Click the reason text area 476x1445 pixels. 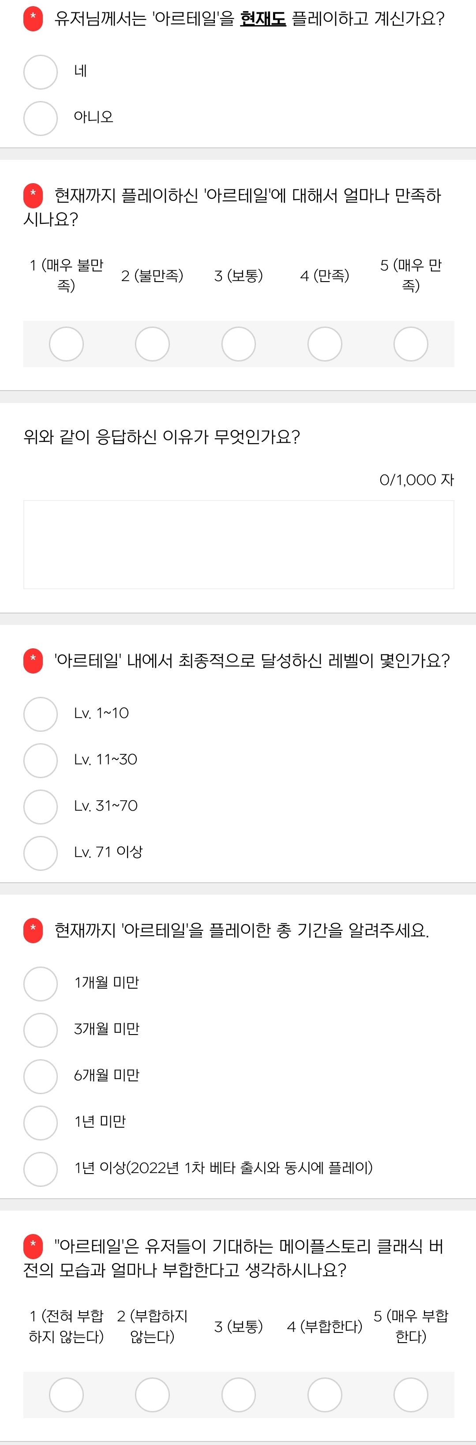(238, 544)
